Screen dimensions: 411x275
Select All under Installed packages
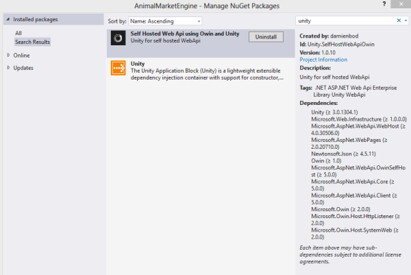18,33
